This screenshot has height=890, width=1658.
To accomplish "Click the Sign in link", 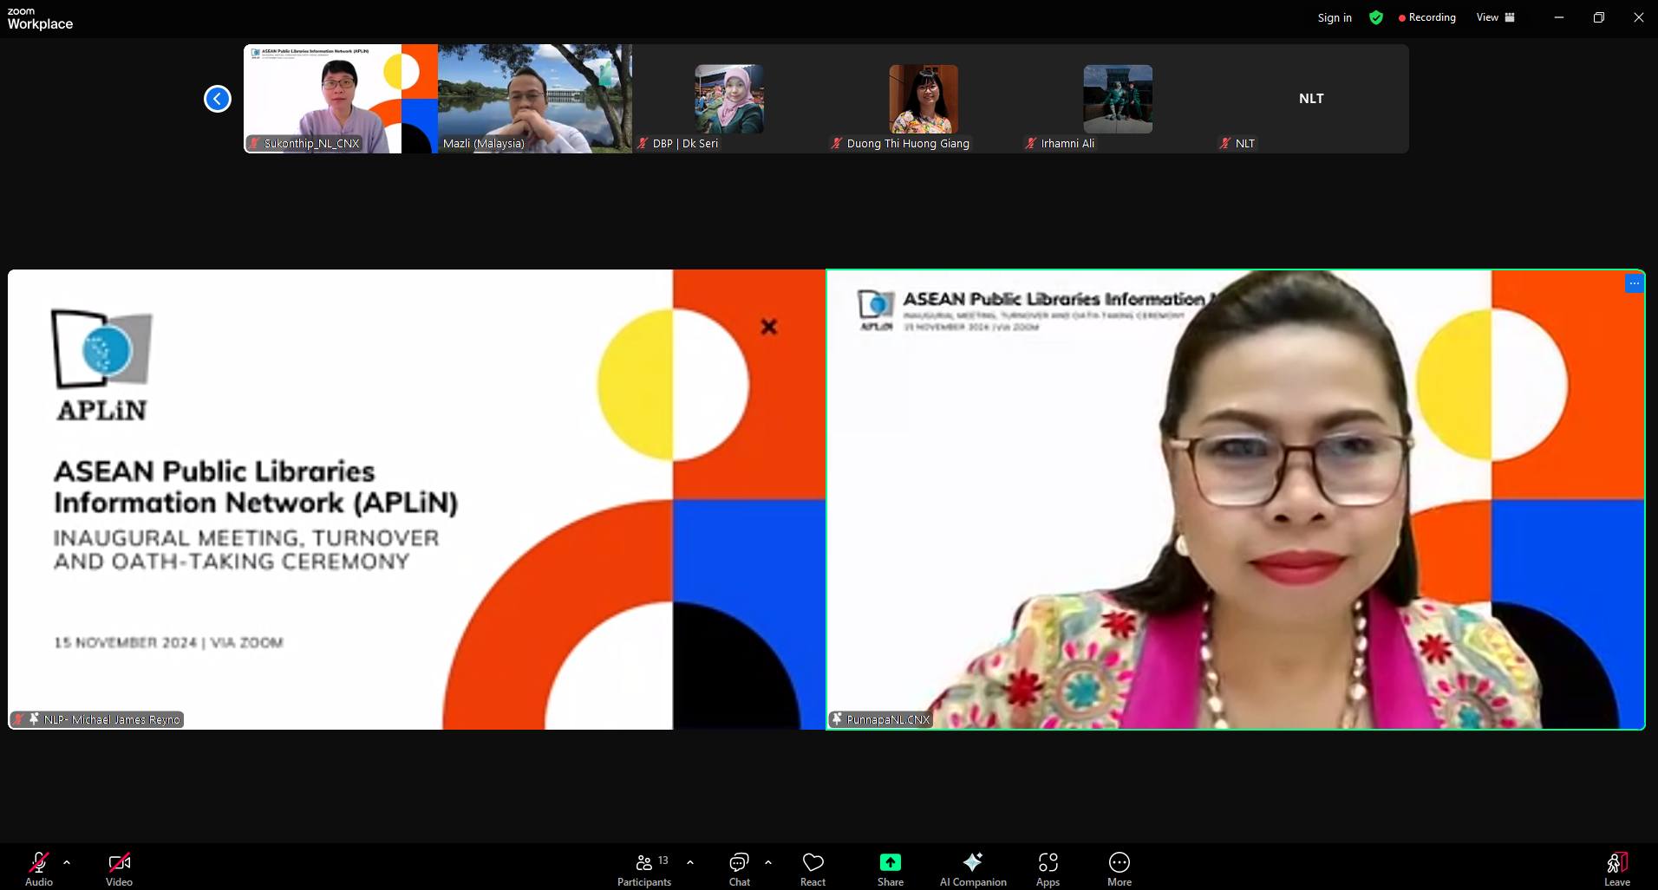I will tap(1334, 17).
